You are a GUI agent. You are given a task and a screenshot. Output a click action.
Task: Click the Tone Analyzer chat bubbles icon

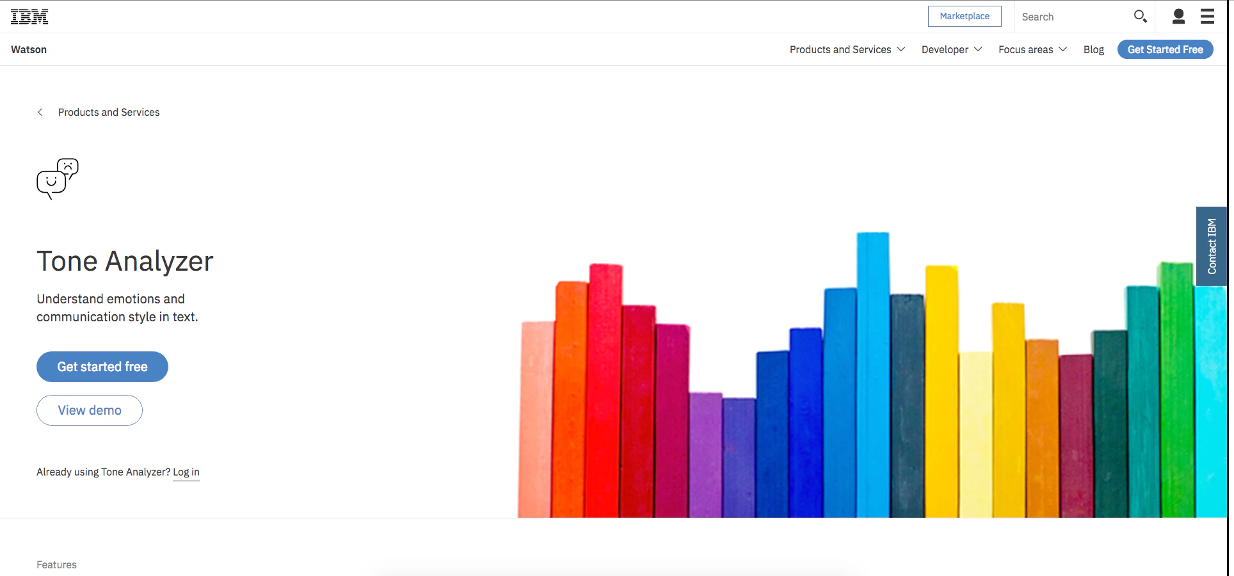coord(58,179)
